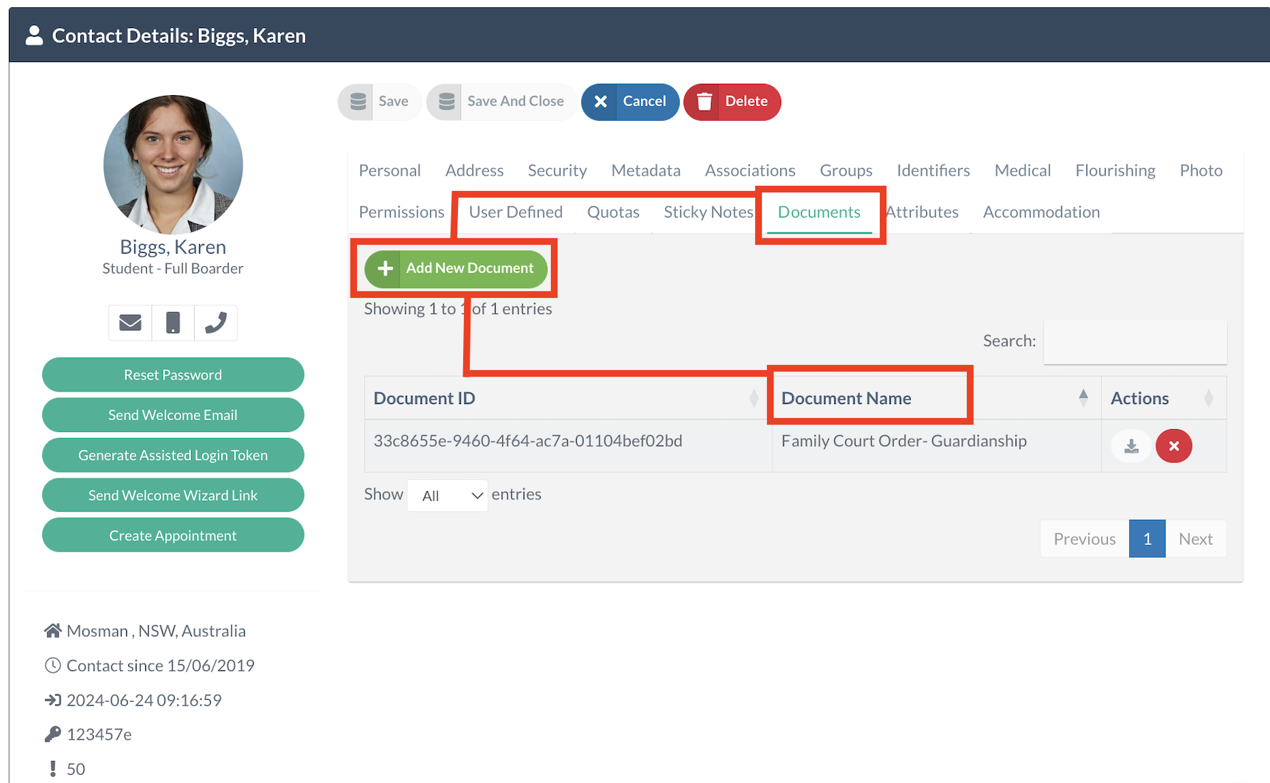Image resolution: width=1270 pixels, height=783 pixels.
Task: Click the key icon beside 123457e
Action: pos(52,734)
